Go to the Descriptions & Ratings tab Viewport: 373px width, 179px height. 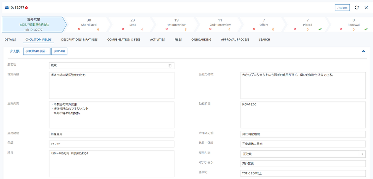click(x=79, y=40)
